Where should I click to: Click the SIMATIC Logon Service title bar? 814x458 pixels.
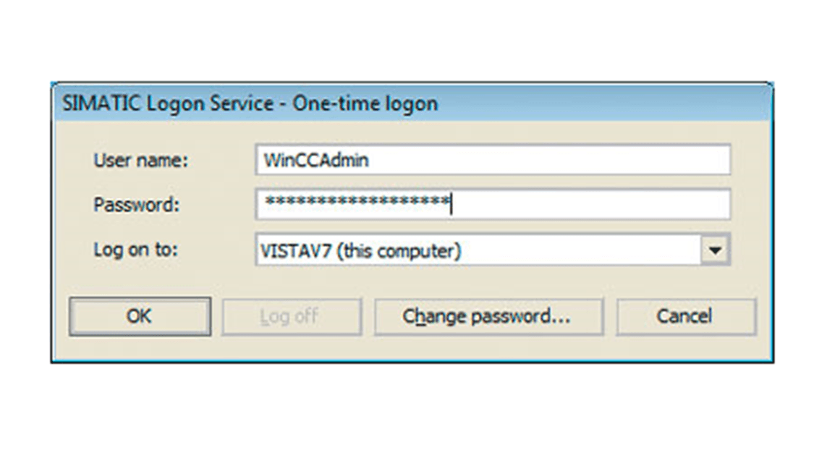point(412,103)
